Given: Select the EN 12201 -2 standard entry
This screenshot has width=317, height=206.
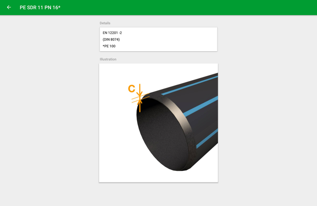Looking at the screenshot, I should click(x=112, y=33).
